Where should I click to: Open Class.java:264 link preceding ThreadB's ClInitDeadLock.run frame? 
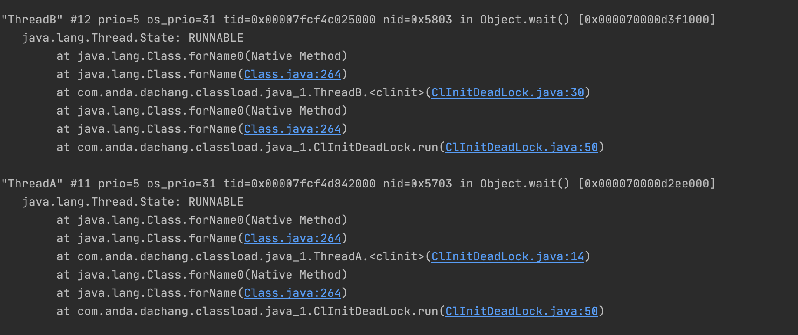292,129
